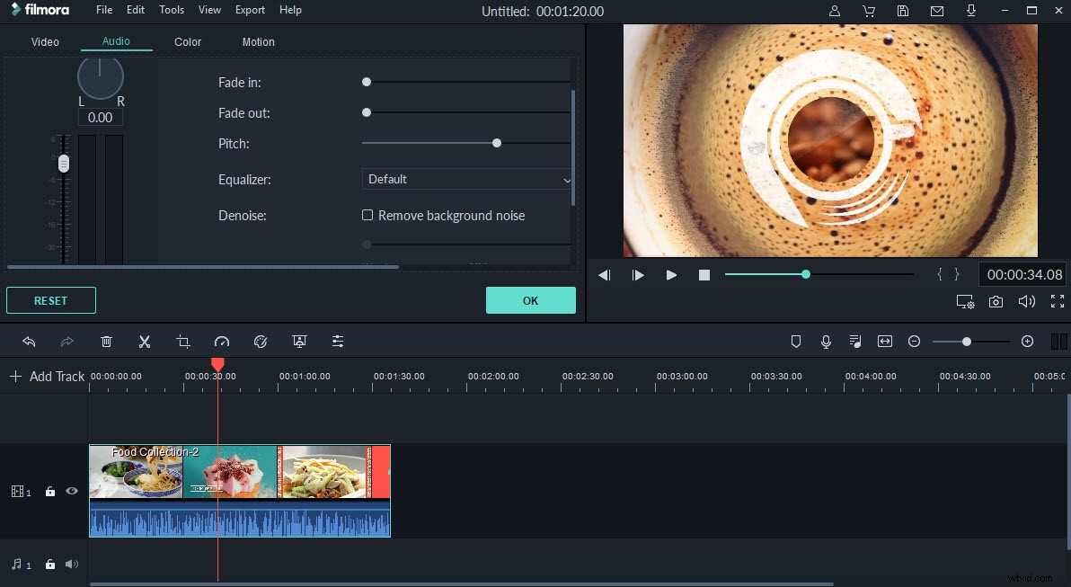Delete the selected clip using the trash icon

(106, 342)
